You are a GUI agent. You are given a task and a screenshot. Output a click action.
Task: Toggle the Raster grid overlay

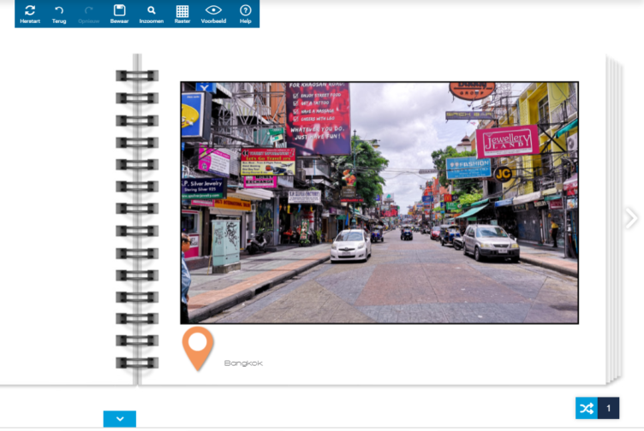(x=182, y=13)
